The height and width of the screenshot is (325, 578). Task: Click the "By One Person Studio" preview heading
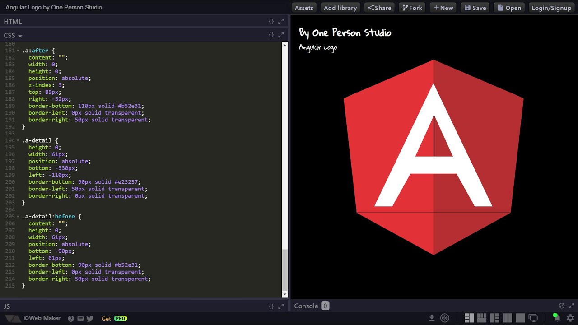click(x=345, y=32)
